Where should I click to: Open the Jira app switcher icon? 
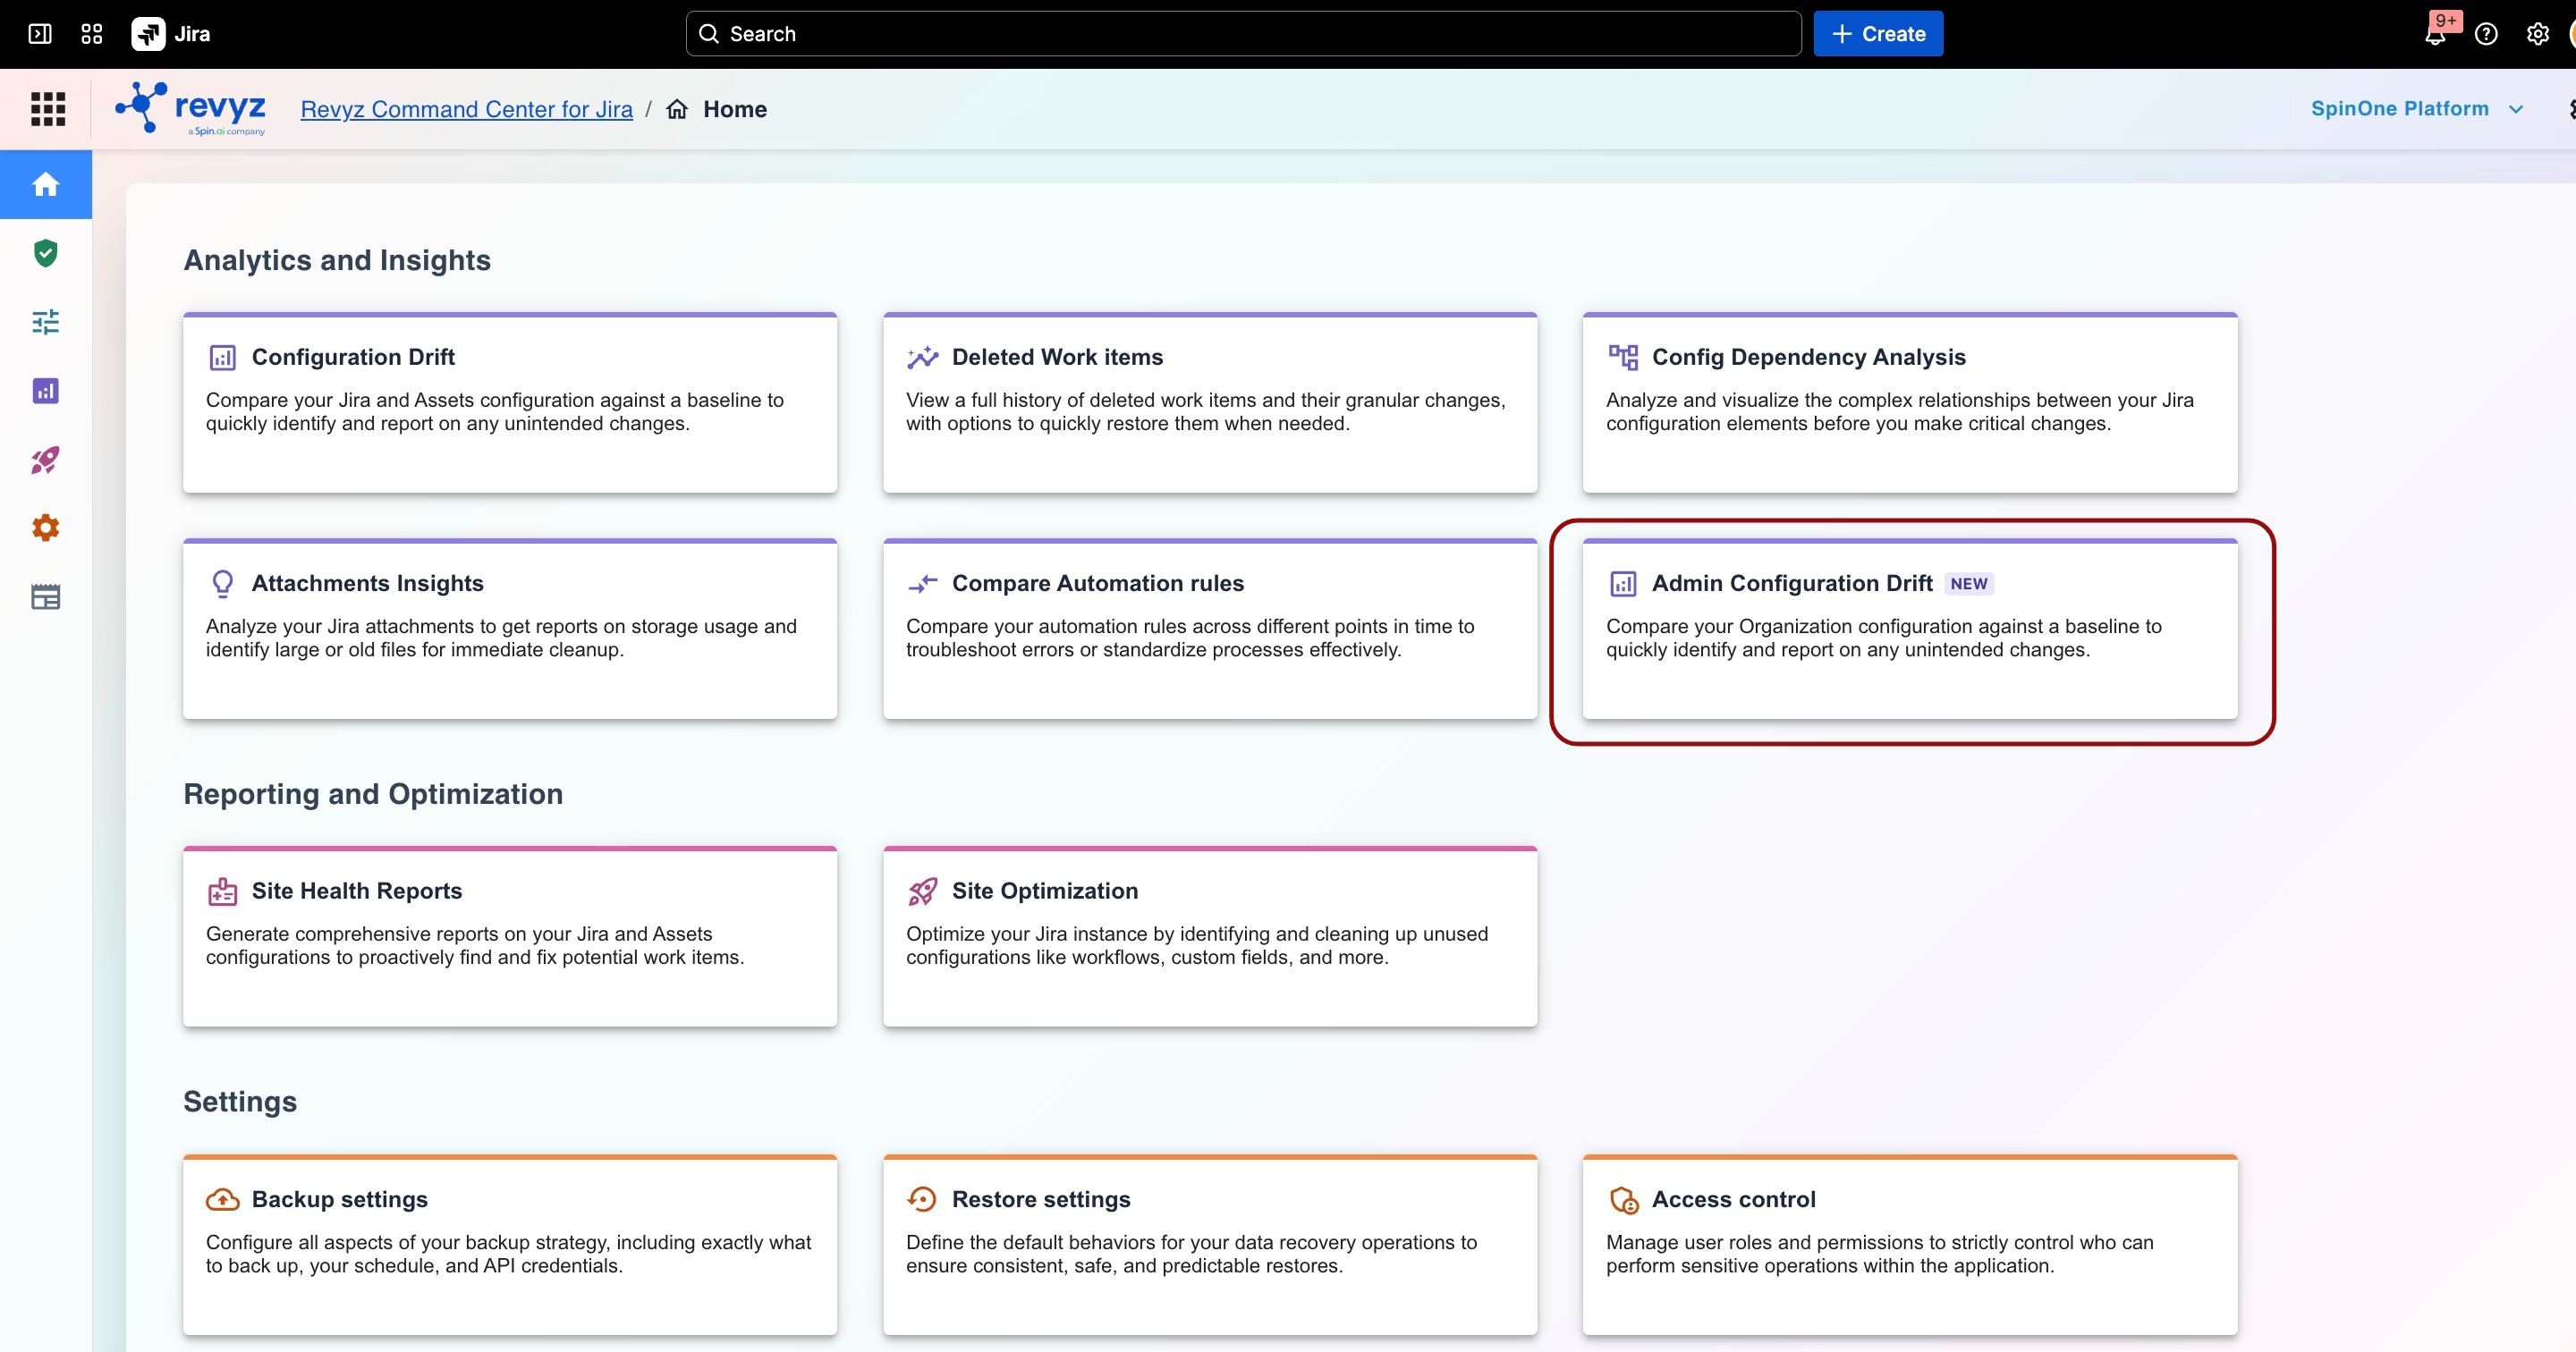(92, 34)
